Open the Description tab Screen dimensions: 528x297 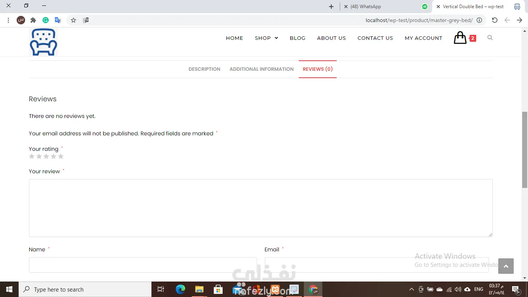click(204, 69)
